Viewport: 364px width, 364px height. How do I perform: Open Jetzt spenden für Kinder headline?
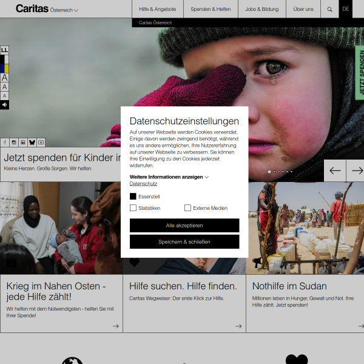click(62, 158)
